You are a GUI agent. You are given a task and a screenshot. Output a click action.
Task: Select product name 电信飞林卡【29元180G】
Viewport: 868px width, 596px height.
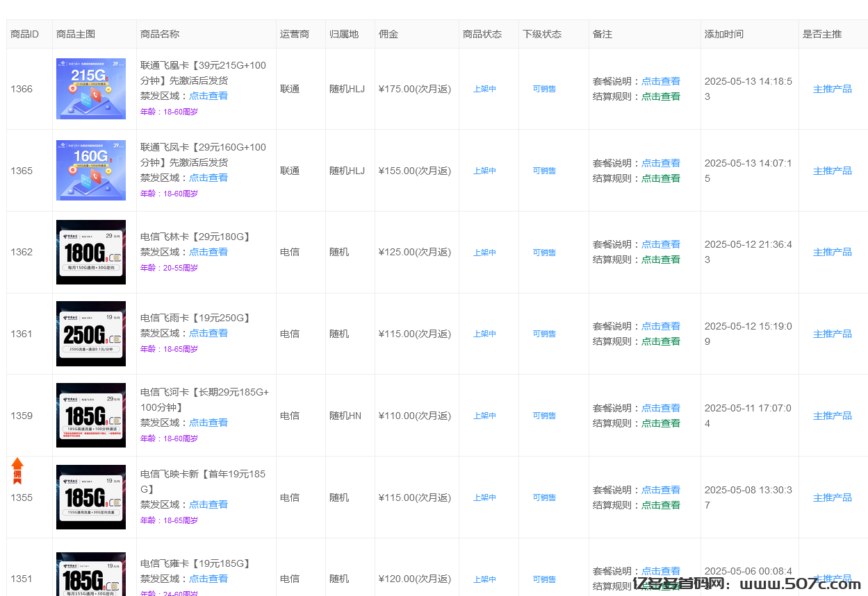pos(197,237)
